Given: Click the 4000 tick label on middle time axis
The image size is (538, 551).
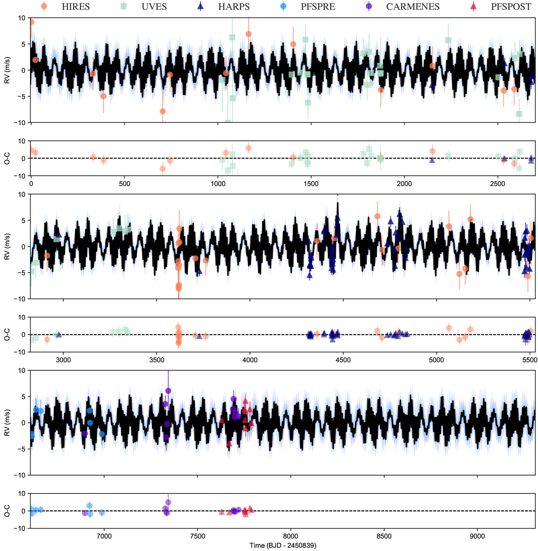Looking at the screenshot, I should point(250,360).
